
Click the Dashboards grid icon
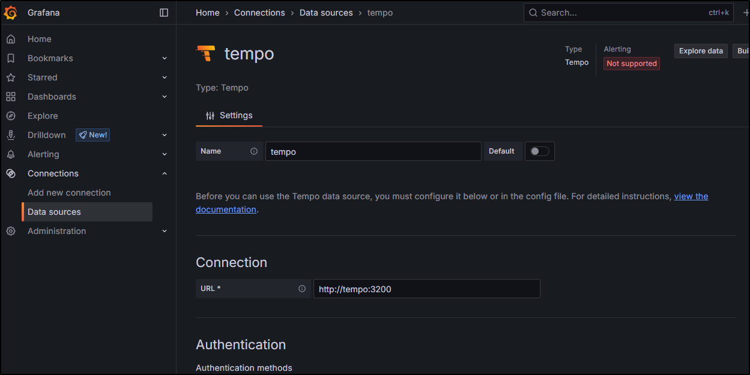(11, 97)
